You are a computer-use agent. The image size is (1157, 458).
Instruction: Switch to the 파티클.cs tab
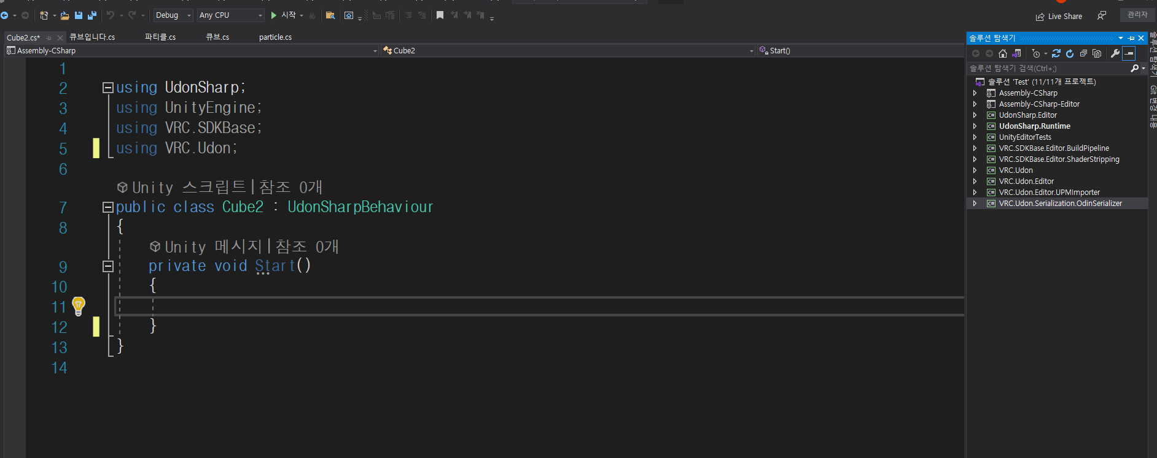(x=160, y=37)
